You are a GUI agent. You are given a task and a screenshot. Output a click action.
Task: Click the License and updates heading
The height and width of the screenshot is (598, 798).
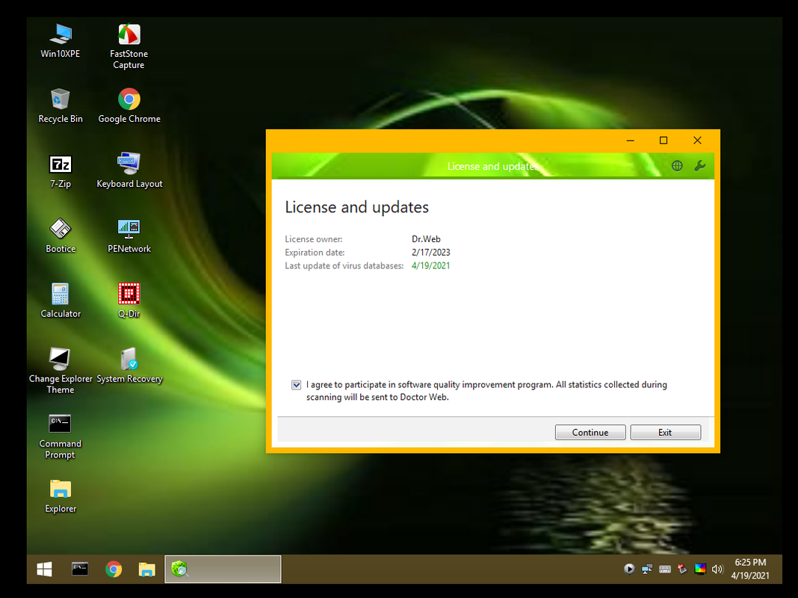click(x=356, y=207)
